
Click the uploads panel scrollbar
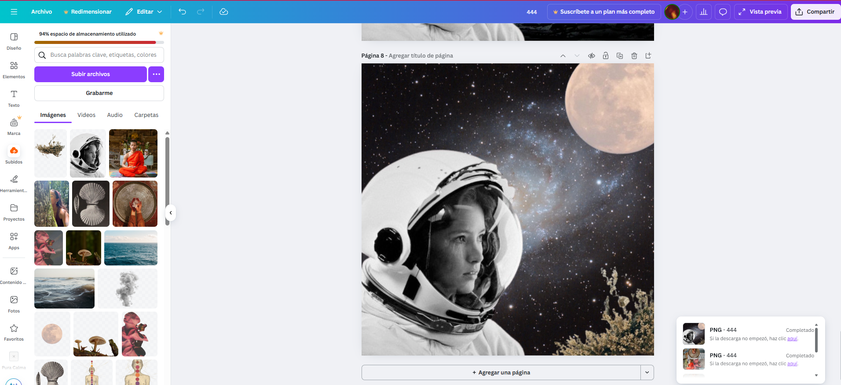point(167,181)
